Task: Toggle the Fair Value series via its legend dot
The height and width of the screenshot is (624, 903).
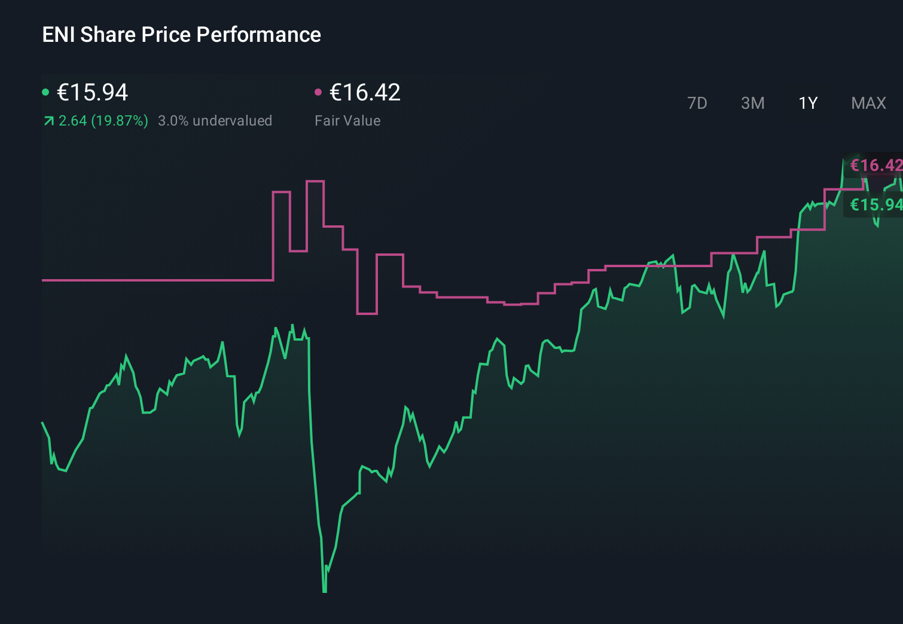Action: click(318, 91)
